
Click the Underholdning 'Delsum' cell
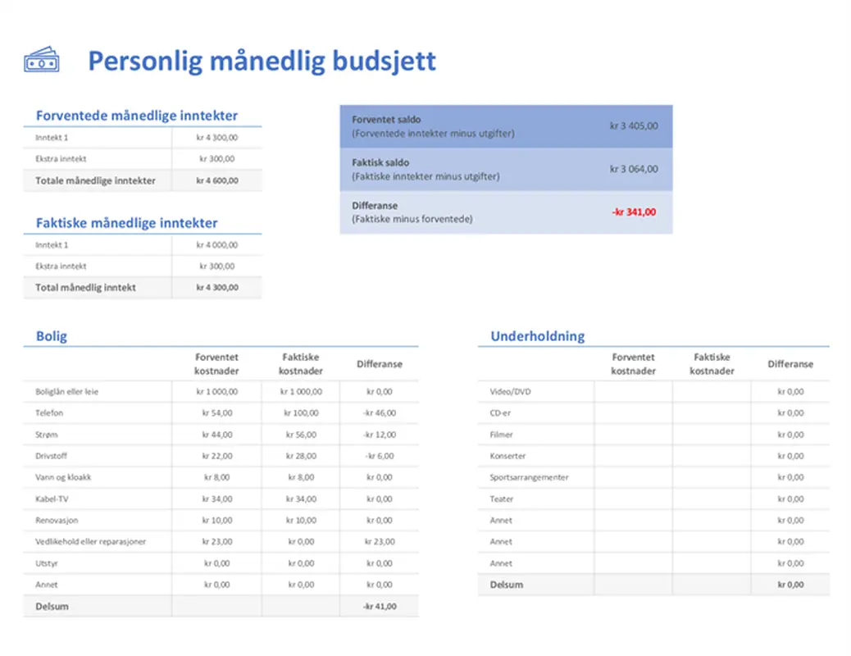pyautogui.click(x=508, y=585)
